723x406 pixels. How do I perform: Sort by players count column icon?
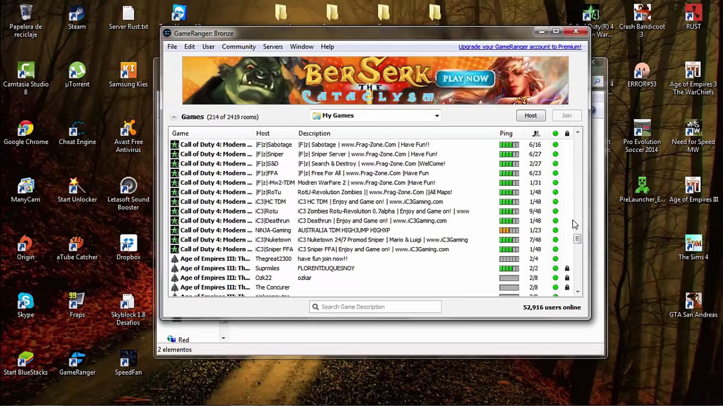pyautogui.click(x=536, y=133)
